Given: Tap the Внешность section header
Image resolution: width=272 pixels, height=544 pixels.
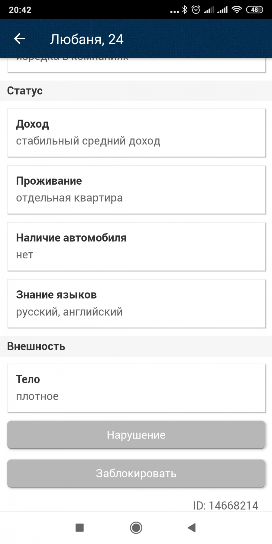Looking at the screenshot, I should tap(36, 346).
